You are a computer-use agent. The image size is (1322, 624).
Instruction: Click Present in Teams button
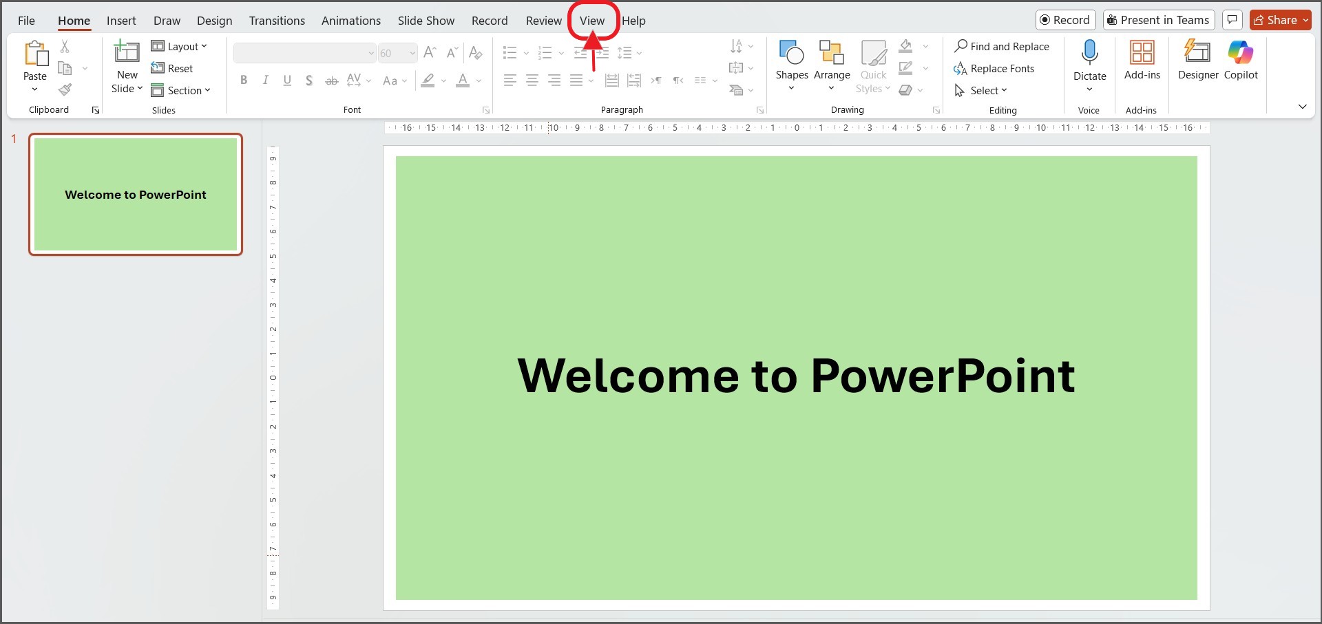[x=1158, y=20]
